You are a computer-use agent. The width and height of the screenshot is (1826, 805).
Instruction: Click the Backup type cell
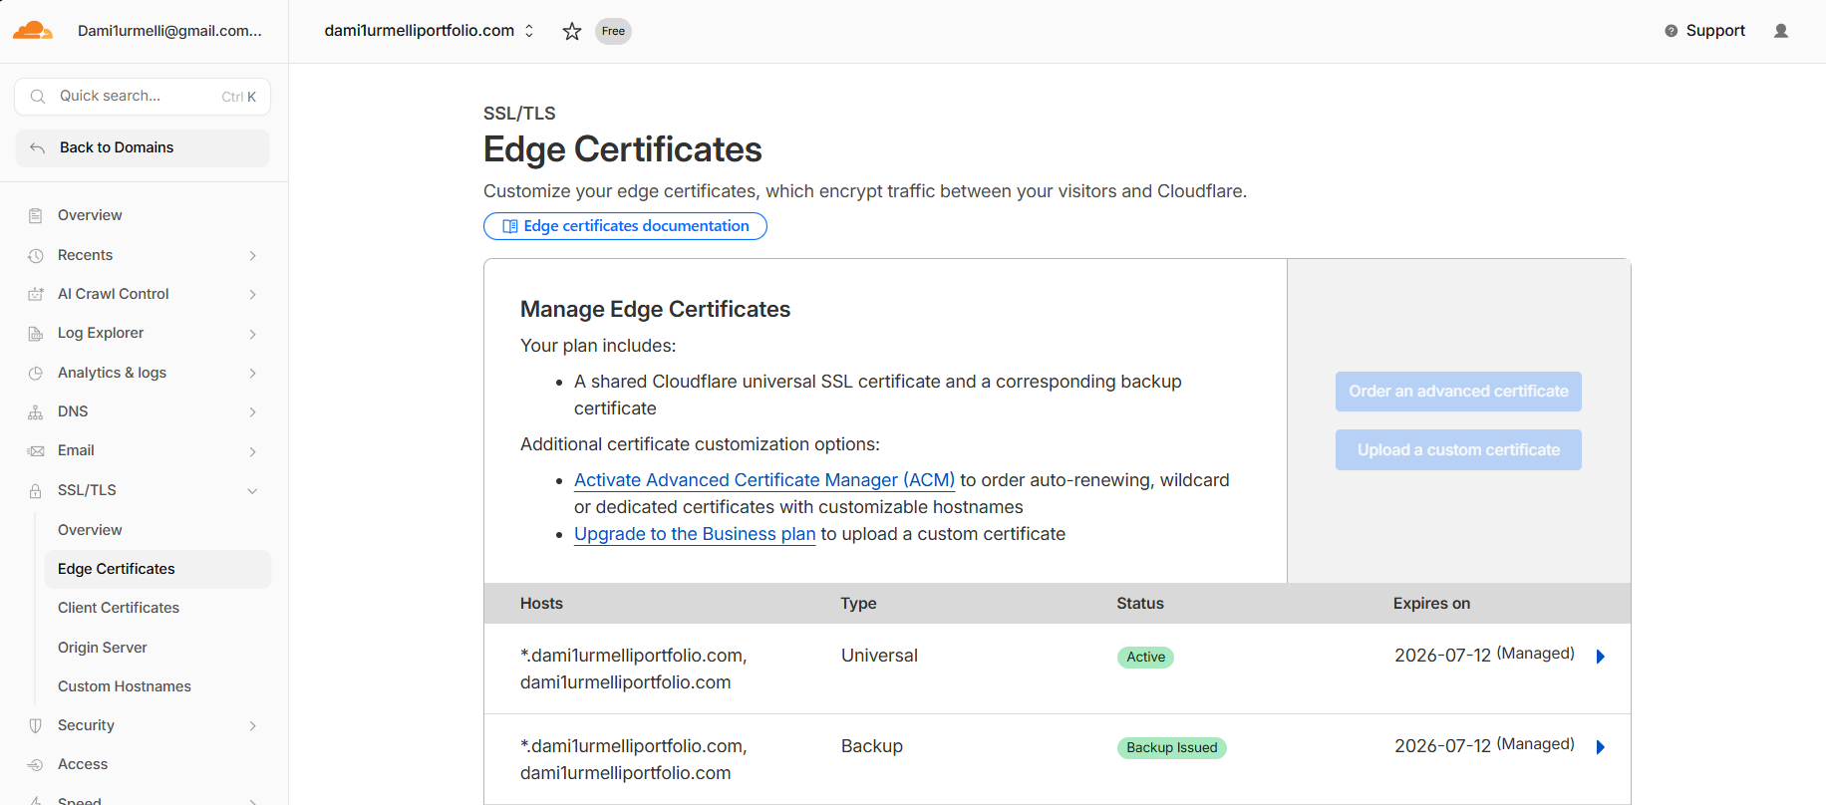click(x=872, y=746)
